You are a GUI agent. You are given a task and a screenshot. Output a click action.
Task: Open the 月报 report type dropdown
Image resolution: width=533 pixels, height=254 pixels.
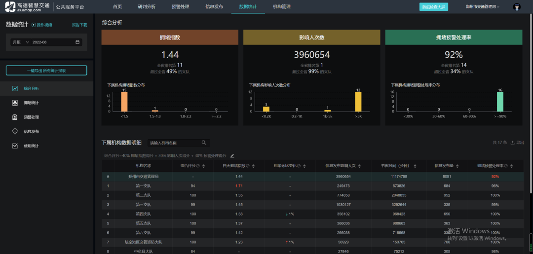click(x=21, y=42)
